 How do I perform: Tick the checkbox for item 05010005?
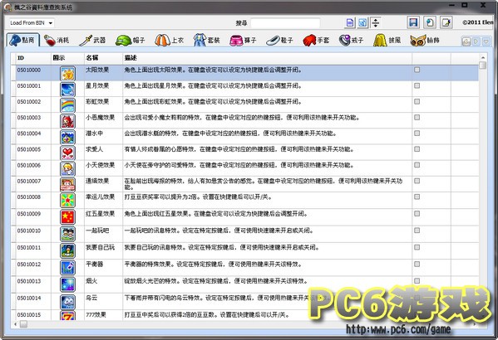coord(417,149)
